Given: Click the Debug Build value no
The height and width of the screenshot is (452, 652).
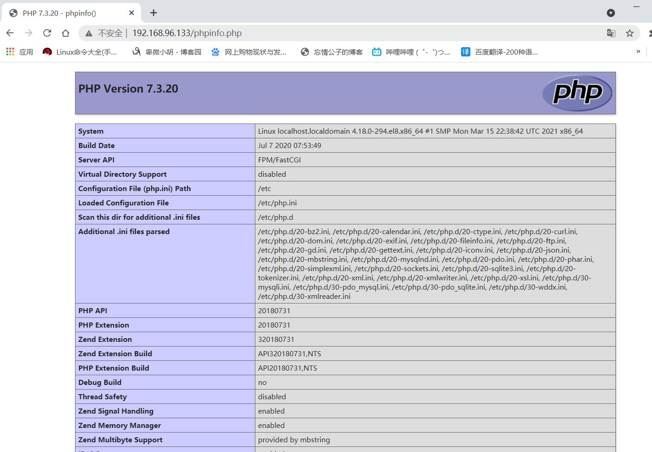Looking at the screenshot, I should pyautogui.click(x=262, y=383).
